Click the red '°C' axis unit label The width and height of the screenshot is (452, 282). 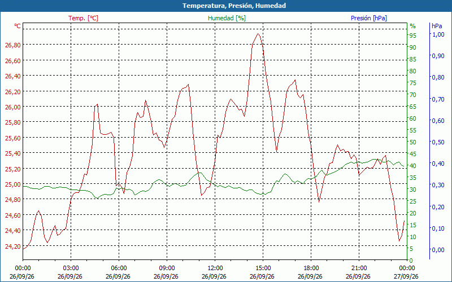pyautogui.click(x=18, y=26)
